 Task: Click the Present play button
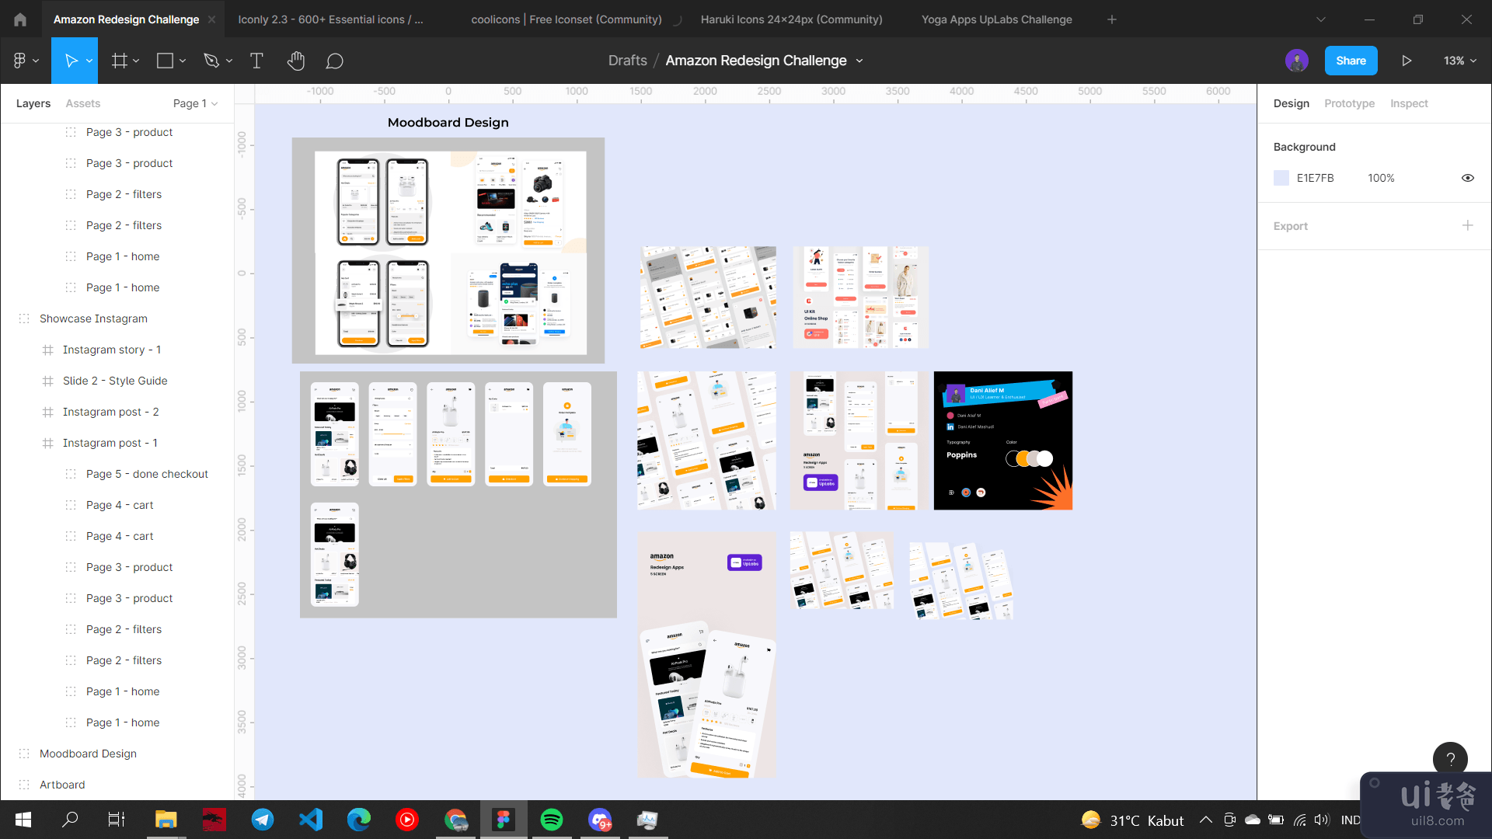[x=1406, y=61]
